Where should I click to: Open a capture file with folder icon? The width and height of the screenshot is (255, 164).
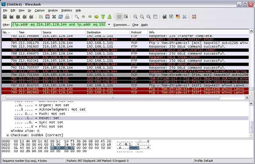pos(40,17)
